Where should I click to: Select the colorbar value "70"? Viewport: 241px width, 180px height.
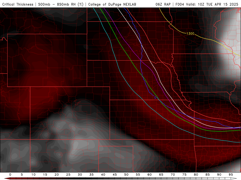(x=173, y=175)
